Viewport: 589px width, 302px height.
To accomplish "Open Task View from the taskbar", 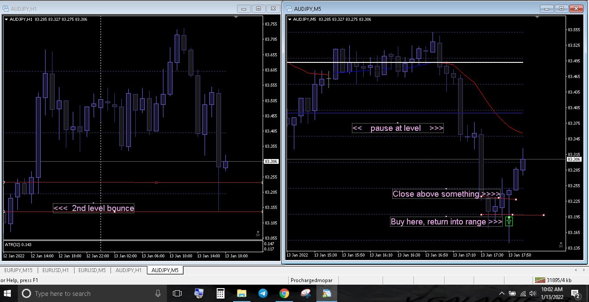I will 177,293.
